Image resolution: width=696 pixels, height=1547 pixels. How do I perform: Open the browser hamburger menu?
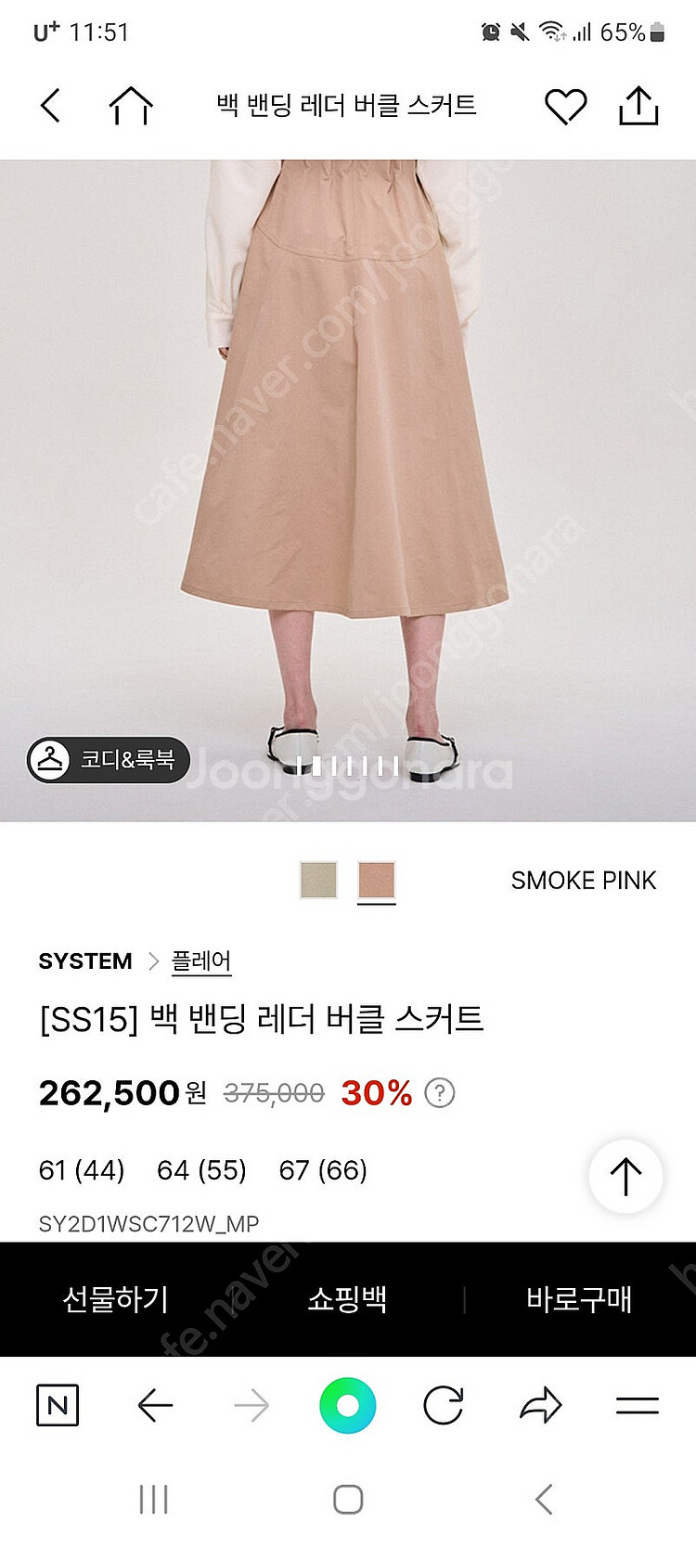pyautogui.click(x=638, y=1406)
